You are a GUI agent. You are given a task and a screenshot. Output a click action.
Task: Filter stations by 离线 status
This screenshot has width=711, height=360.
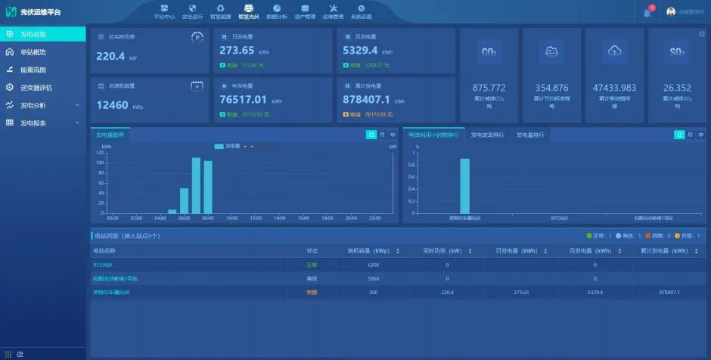point(628,236)
